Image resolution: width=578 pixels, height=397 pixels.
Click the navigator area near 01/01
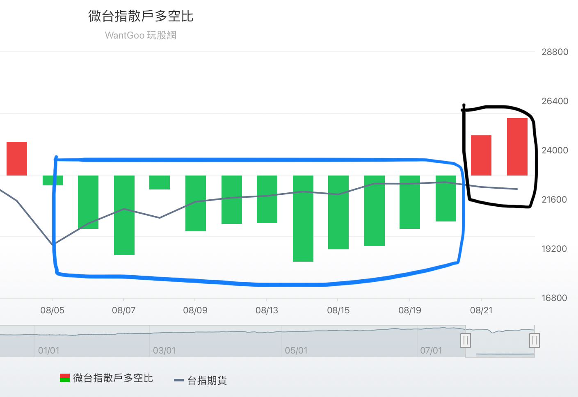[x=48, y=340]
